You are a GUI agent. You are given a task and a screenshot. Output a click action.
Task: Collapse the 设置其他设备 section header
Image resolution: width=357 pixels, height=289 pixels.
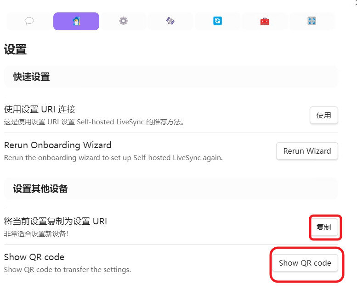point(171,189)
